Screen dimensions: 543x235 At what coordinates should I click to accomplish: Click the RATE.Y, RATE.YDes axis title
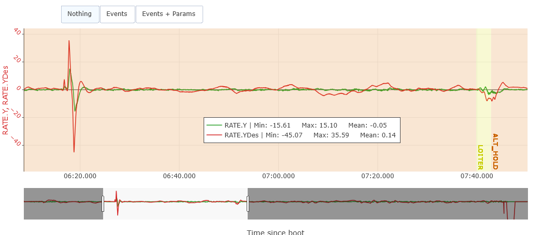[6, 100]
